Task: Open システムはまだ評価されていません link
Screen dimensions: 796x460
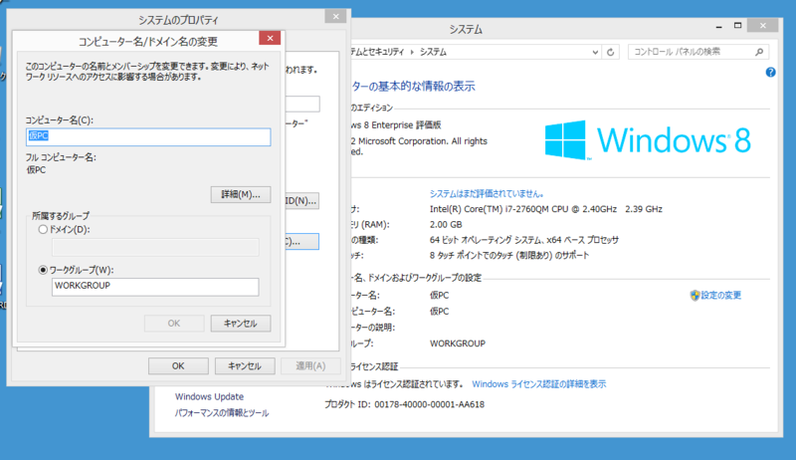Action: [x=487, y=193]
